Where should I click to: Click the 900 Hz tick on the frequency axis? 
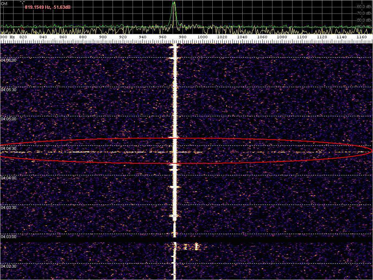(x=103, y=37)
